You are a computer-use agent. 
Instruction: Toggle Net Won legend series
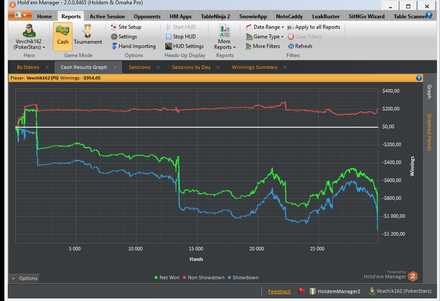coord(167,278)
